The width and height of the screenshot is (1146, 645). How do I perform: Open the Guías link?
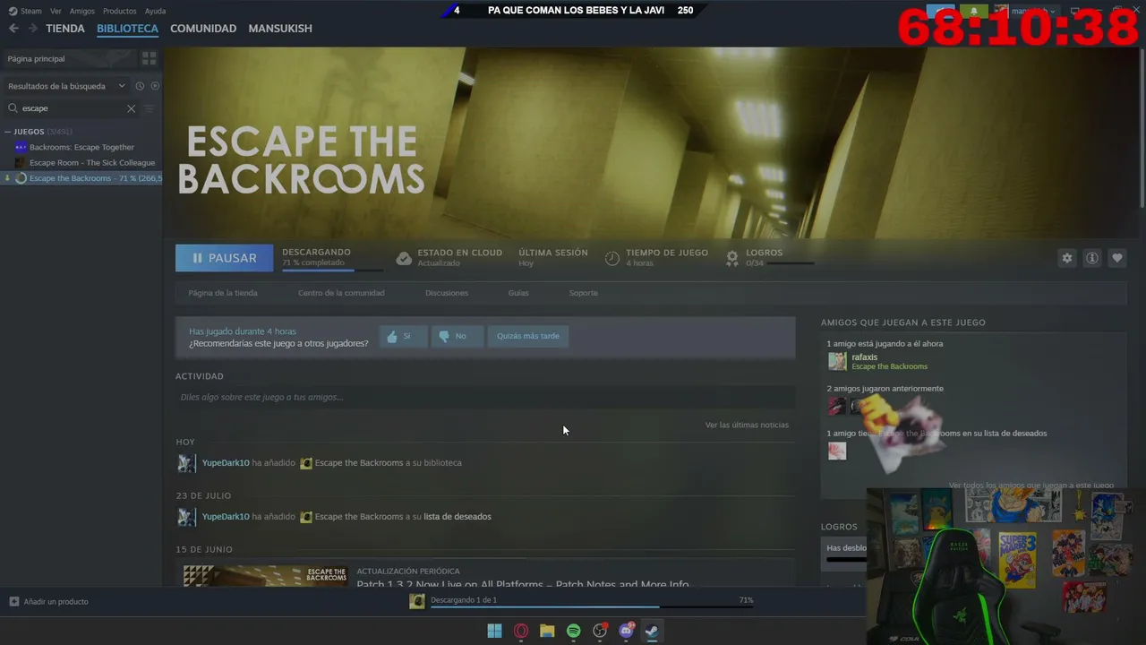(x=518, y=293)
